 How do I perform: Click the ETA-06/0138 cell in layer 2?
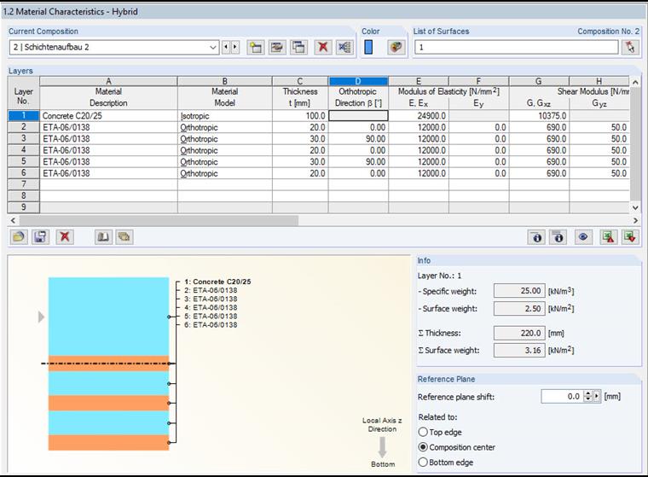(108, 127)
